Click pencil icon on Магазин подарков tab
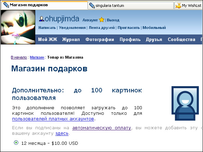Viewport: 203px width, 152px height. (x=6, y=5)
